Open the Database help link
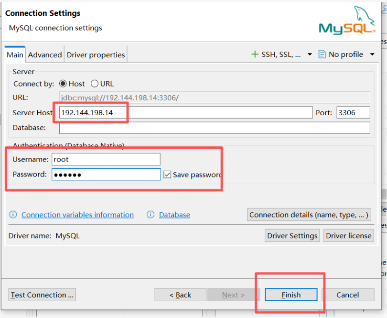This screenshot has height=318, width=387. (174, 215)
